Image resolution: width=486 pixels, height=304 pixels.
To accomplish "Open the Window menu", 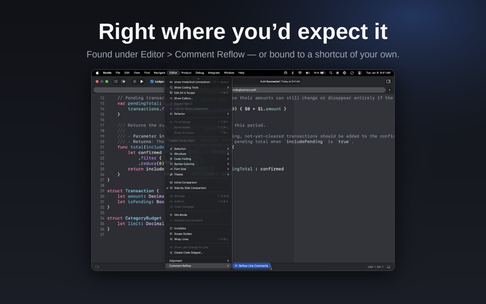I will (229, 73).
